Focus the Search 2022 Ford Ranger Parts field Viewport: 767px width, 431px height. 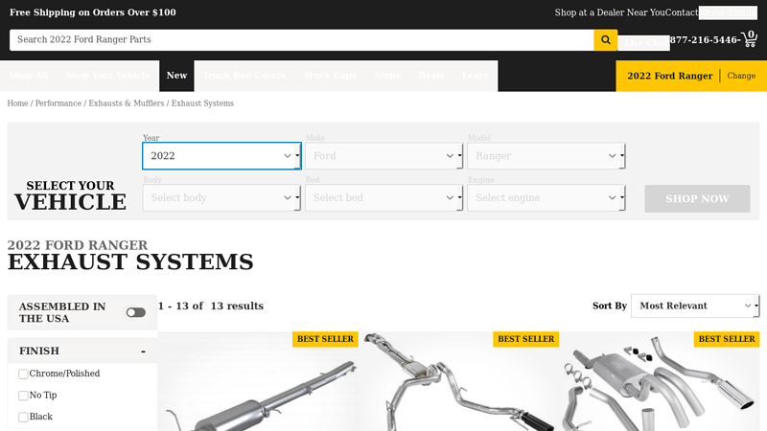301,40
